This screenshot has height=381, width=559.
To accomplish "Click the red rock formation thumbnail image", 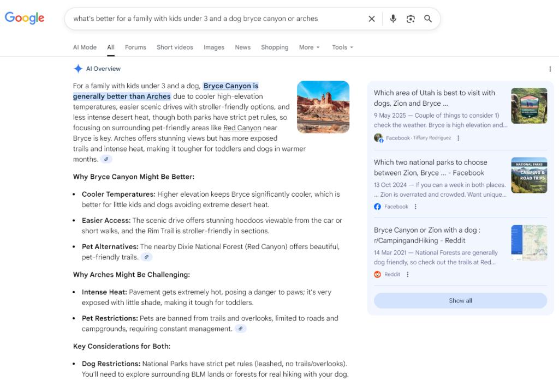I will pyautogui.click(x=323, y=107).
